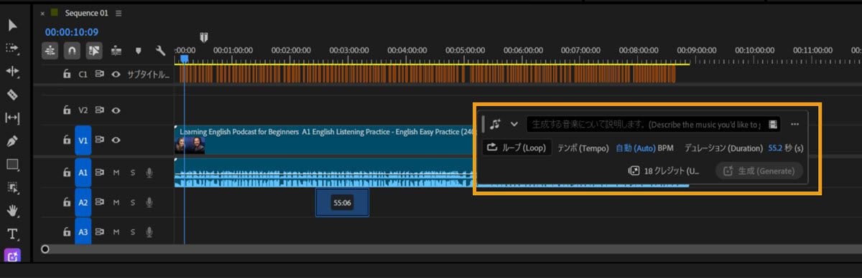Hide the C1 subtitle track output
Viewport: 862px width, 278px height.
click(116, 74)
